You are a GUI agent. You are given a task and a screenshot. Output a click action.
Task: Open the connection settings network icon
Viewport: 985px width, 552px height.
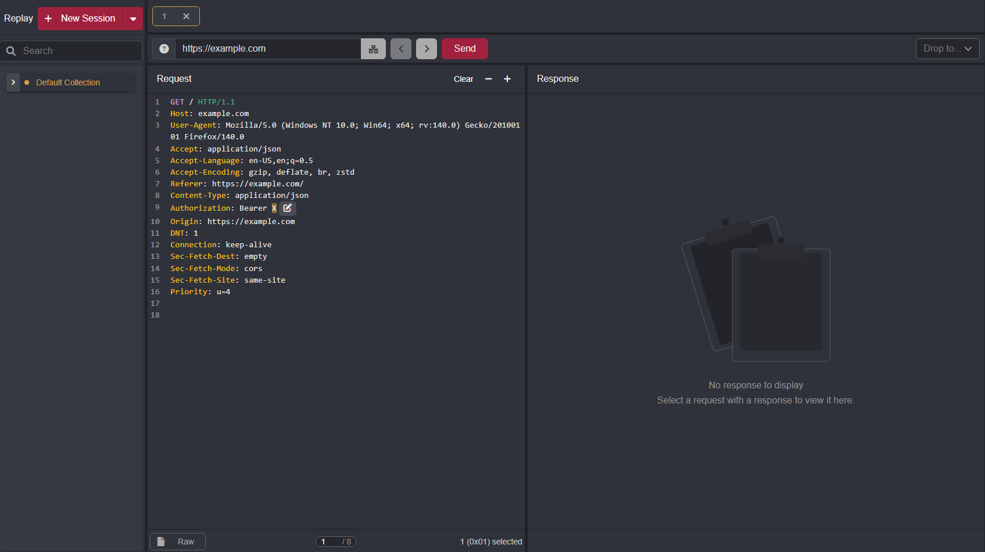(373, 49)
